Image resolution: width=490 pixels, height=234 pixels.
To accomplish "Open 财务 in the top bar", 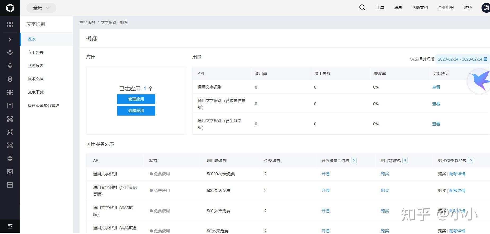I will [467, 8].
